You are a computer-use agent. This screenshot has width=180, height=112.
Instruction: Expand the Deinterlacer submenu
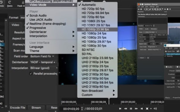coord(51,32)
